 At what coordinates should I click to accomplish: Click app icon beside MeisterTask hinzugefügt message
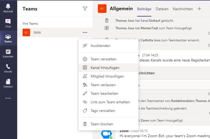pyautogui.click(x=107, y=28)
